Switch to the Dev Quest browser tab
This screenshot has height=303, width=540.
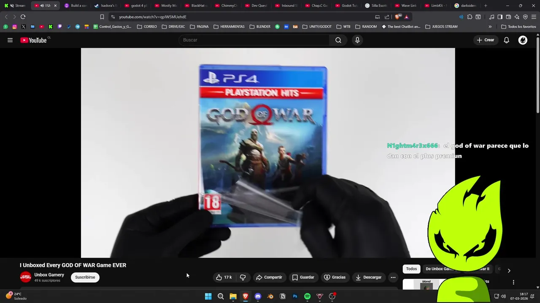256,5
